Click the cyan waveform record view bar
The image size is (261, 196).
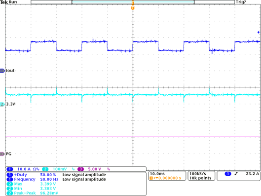[133, 2]
